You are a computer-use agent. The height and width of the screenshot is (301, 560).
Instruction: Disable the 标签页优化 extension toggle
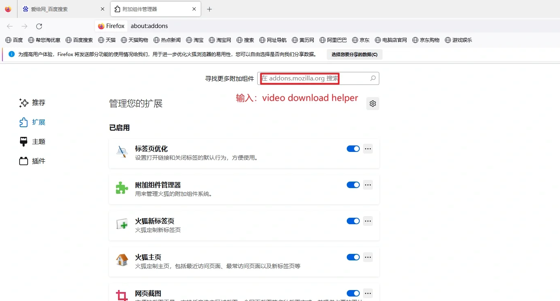(x=353, y=149)
